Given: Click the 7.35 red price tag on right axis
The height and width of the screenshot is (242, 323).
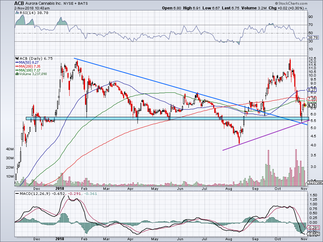Looking at the screenshot, I should [312, 99].
